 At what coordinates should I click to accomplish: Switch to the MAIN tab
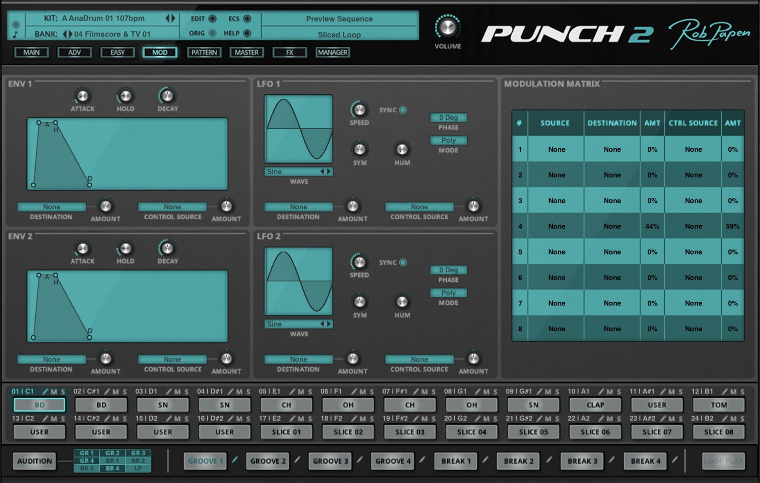point(31,52)
